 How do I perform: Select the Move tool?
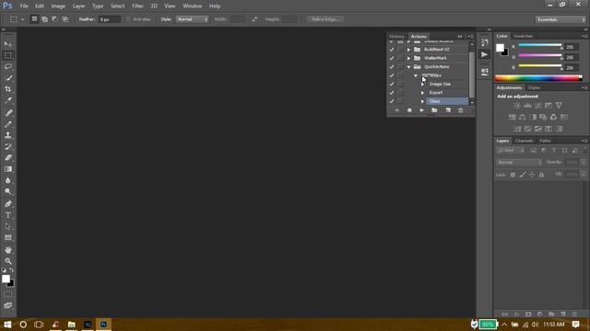(x=8, y=44)
